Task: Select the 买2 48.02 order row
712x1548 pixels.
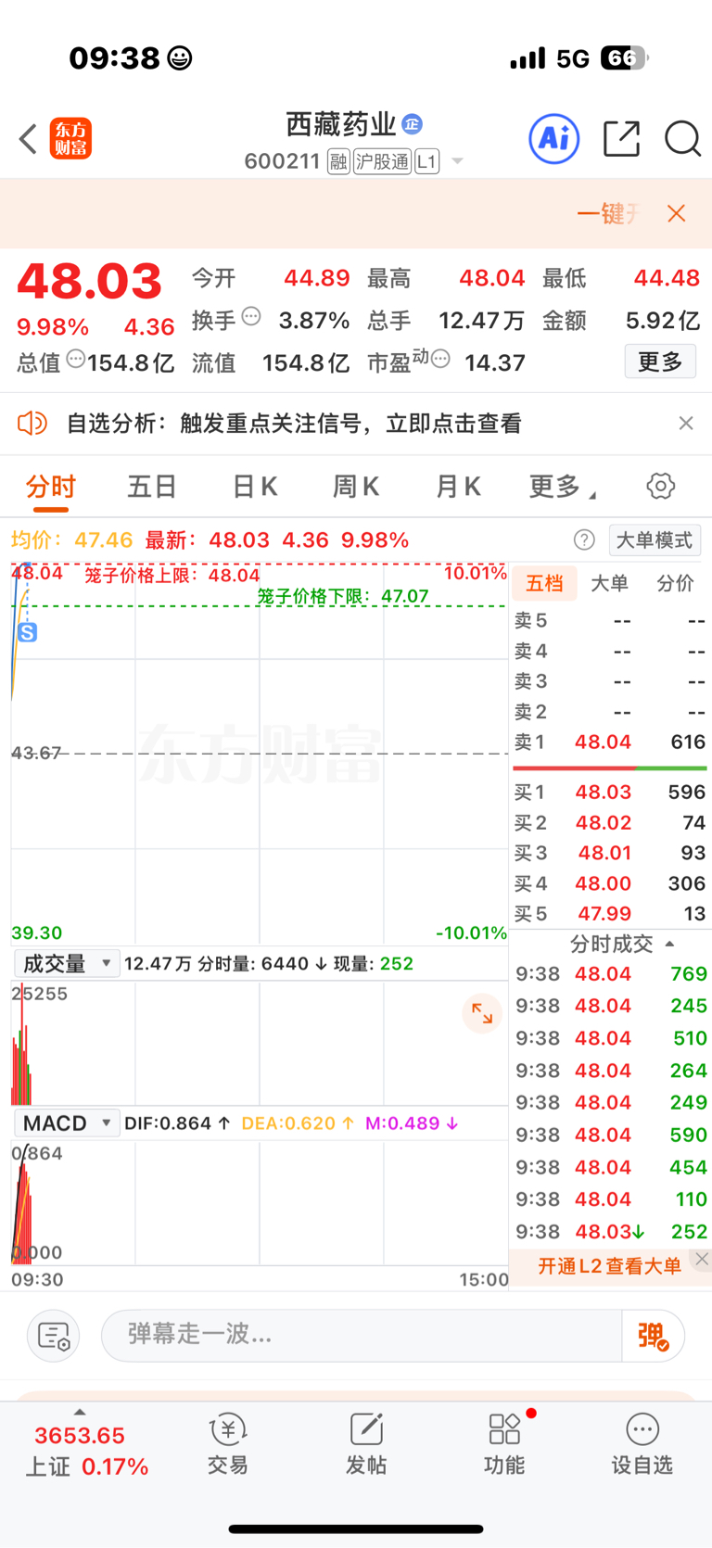Action: click(610, 823)
